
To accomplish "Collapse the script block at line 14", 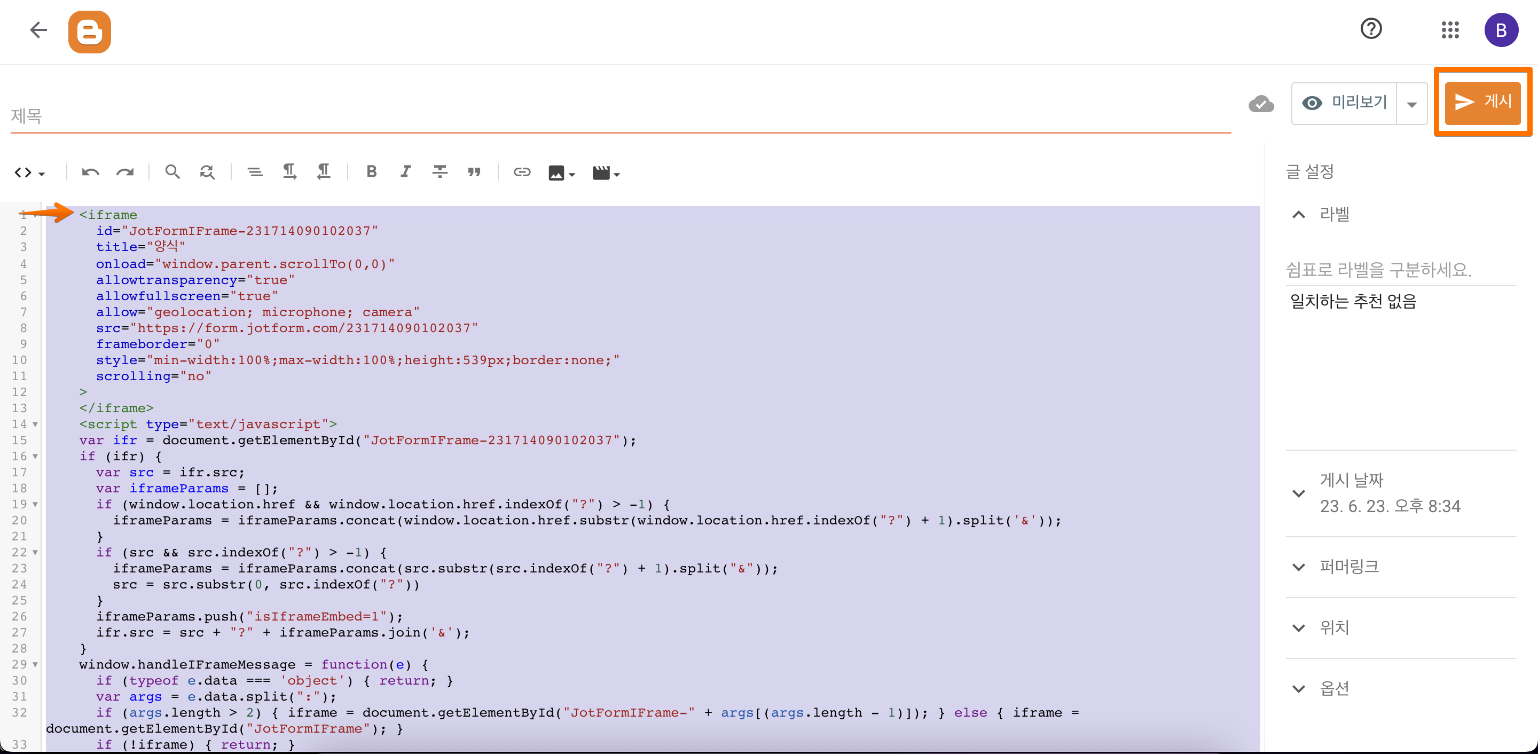I will (35, 425).
